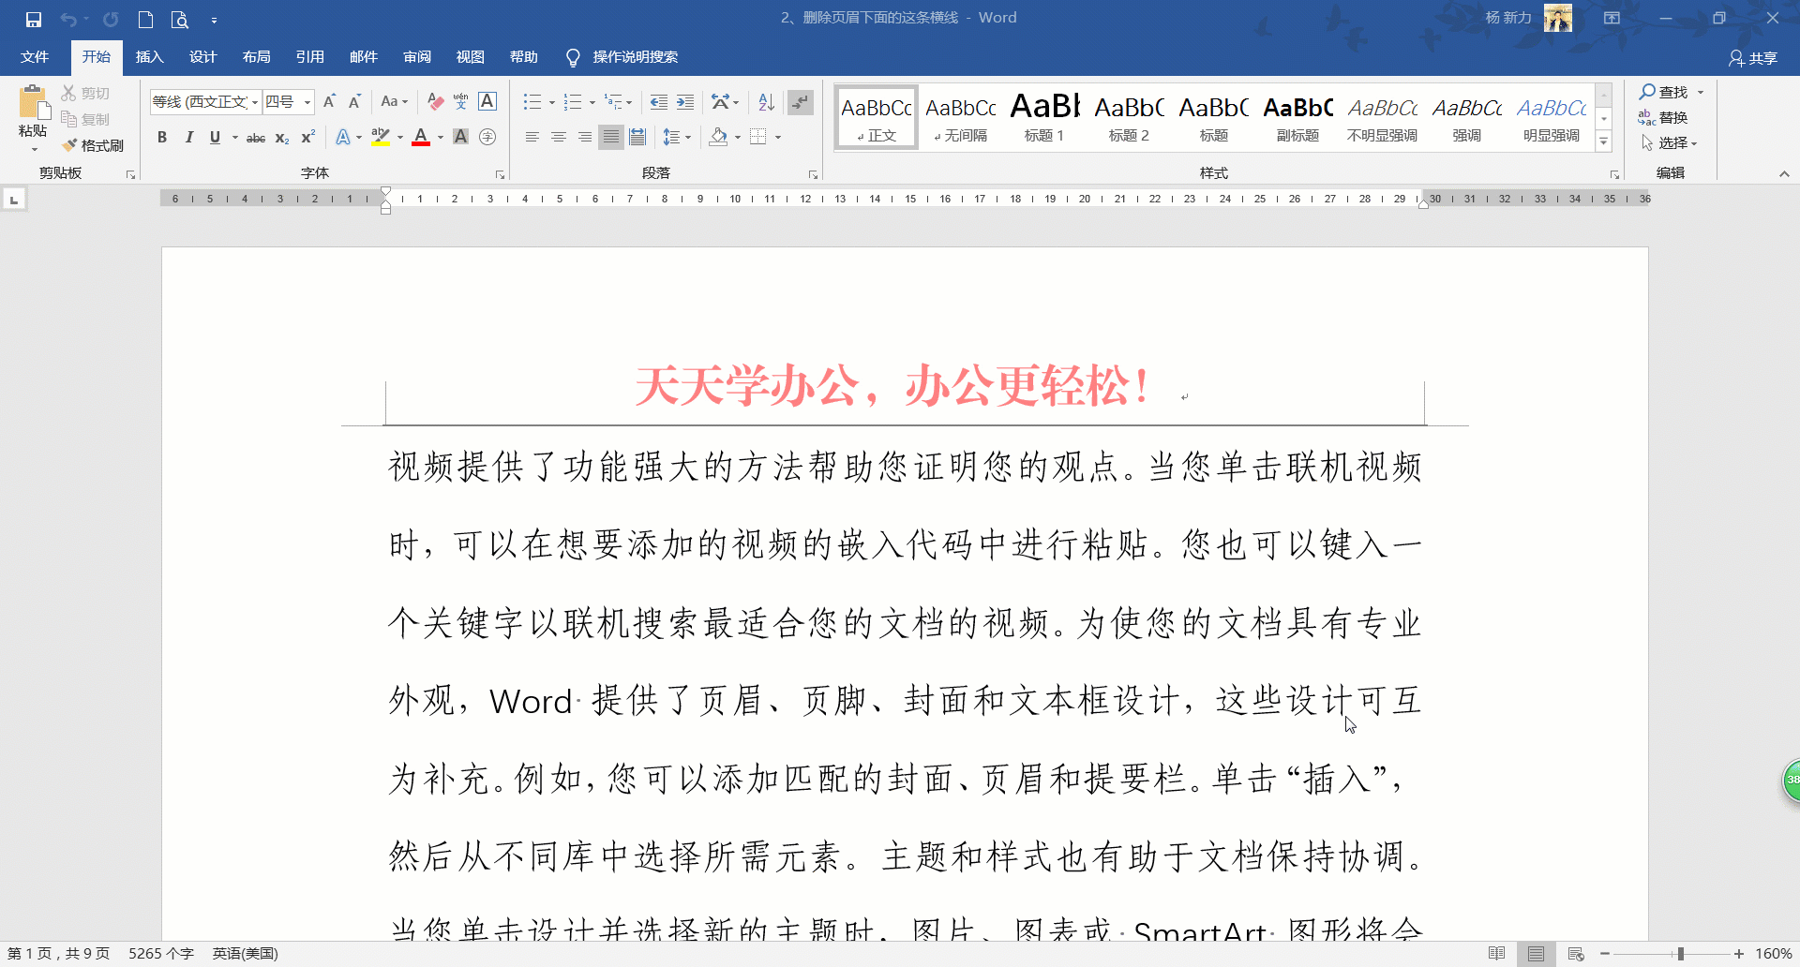Viewport: 1800px width, 967px height.
Task: Sort the selected text with the A-Z sort icon
Action: pyautogui.click(x=766, y=101)
